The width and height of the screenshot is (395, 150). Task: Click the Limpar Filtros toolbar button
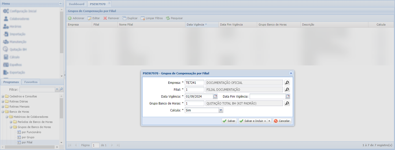click(x=151, y=18)
